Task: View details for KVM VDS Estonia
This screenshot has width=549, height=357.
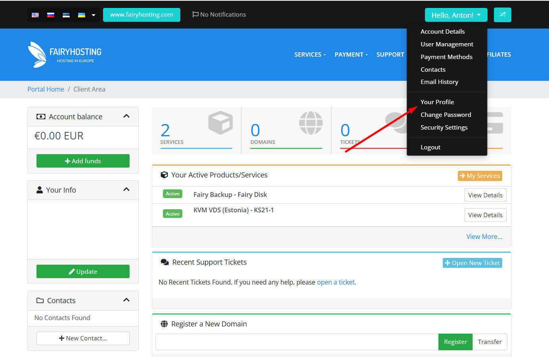Action: [485, 215]
